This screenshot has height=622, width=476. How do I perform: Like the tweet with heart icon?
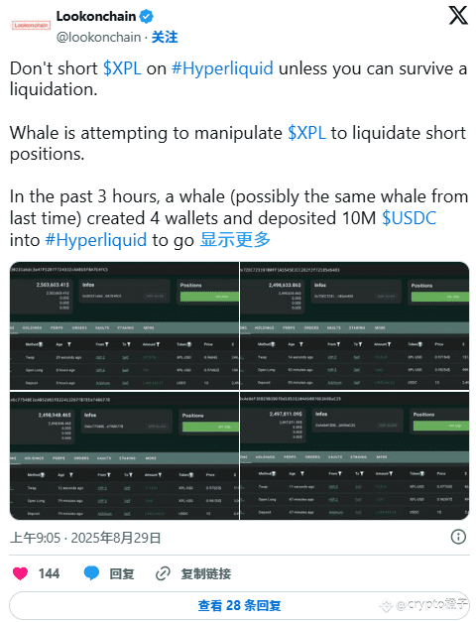(20, 573)
